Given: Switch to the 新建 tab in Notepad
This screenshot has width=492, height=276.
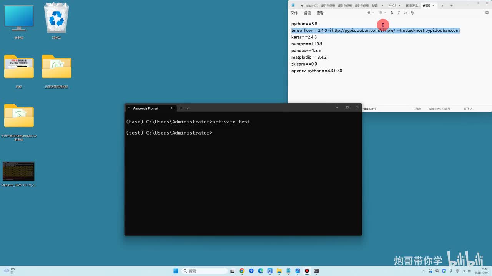Looking at the screenshot, I should pyautogui.click(x=377, y=5).
